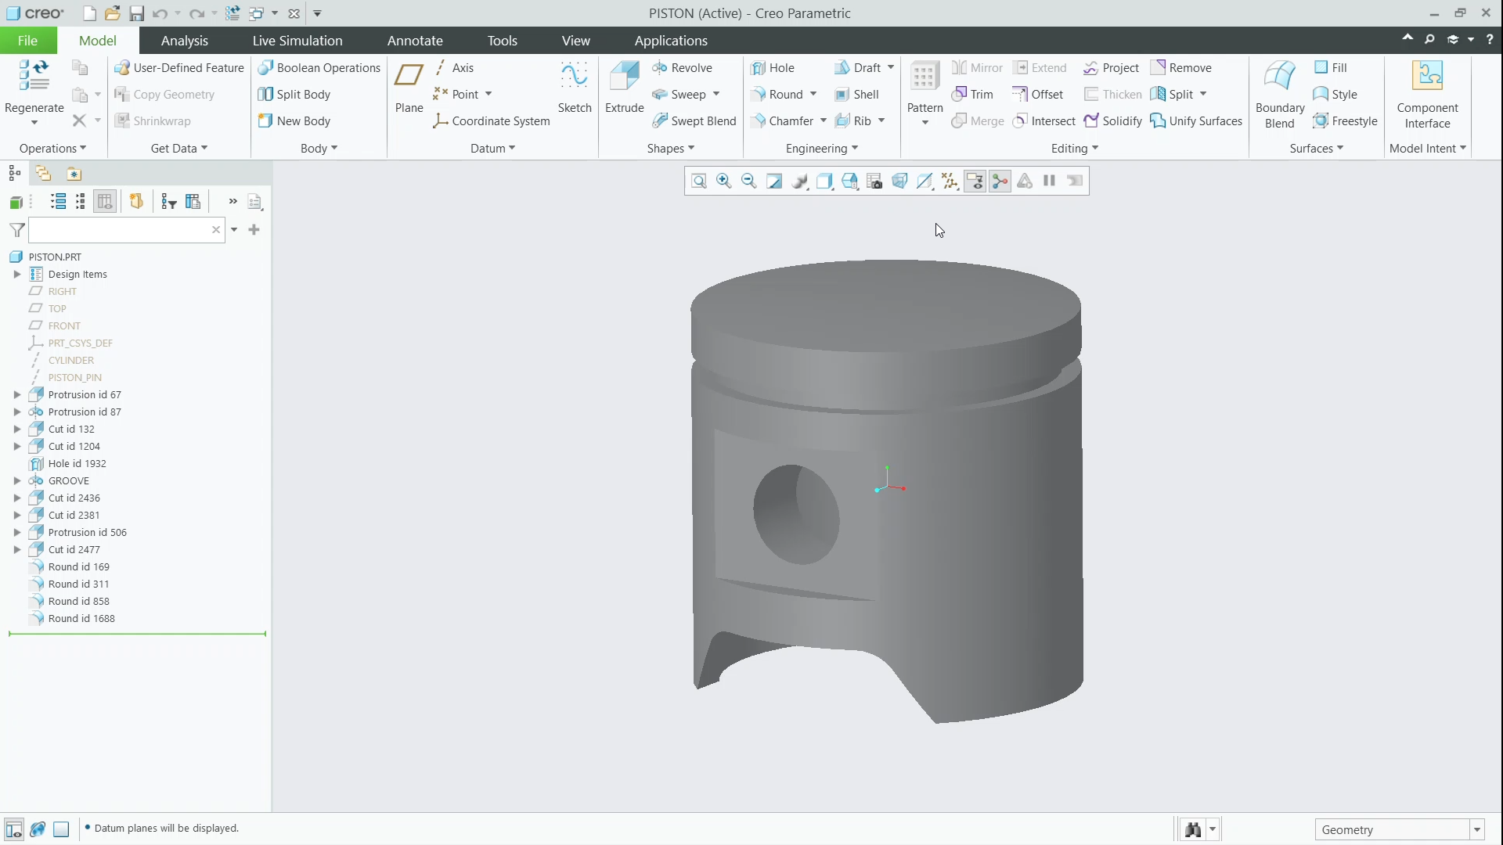Select the Revolve tool

pyautogui.click(x=682, y=68)
